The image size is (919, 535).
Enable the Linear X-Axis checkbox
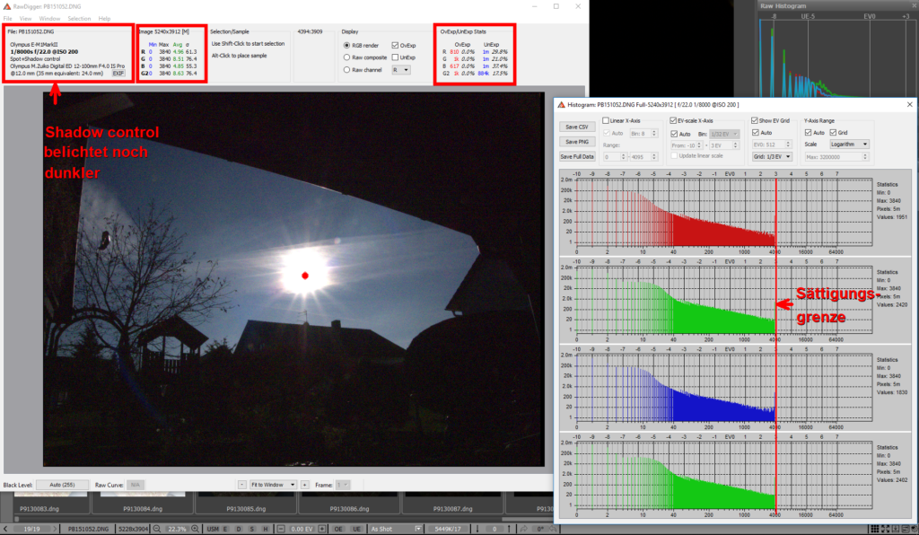tap(608, 121)
